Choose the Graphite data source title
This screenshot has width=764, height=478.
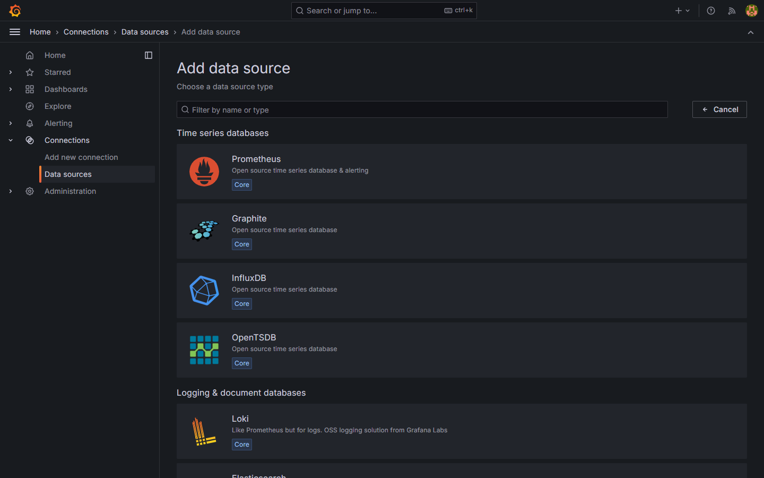pyautogui.click(x=249, y=218)
